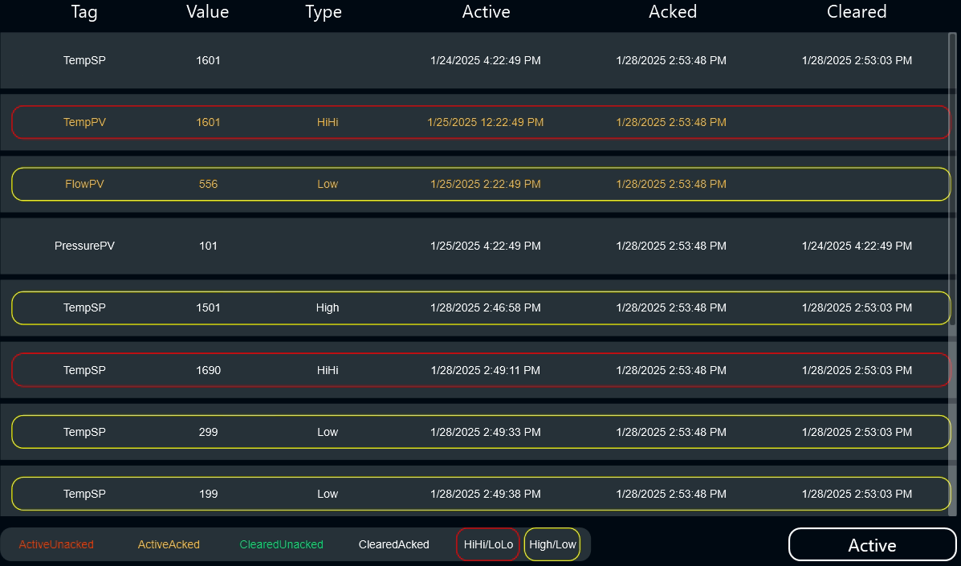Click TempSP tag in the 1501 row
This screenshot has width=961, height=566.
pos(84,308)
